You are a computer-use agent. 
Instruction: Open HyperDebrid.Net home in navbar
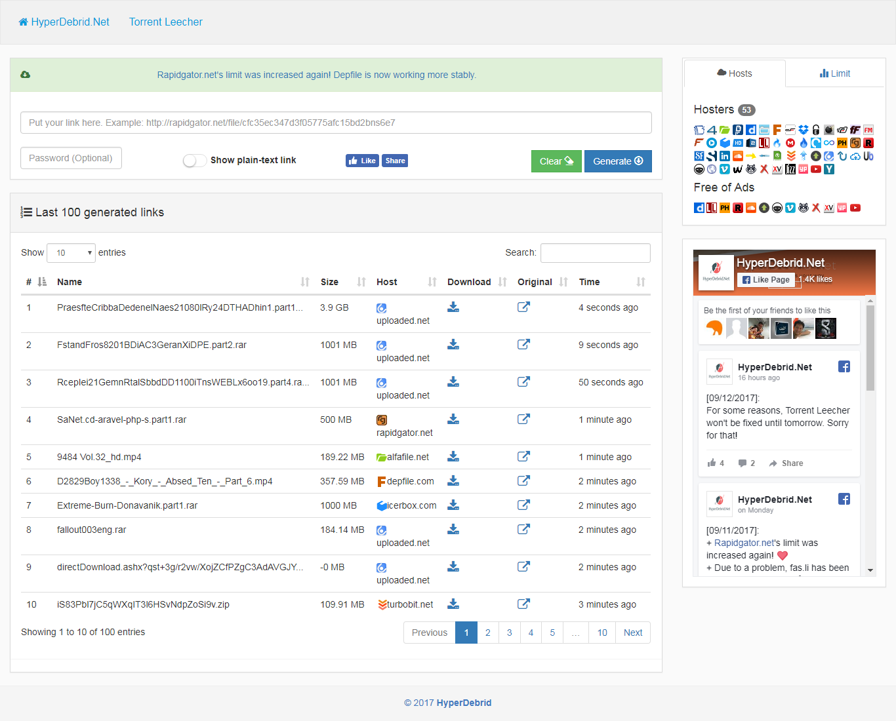click(64, 22)
